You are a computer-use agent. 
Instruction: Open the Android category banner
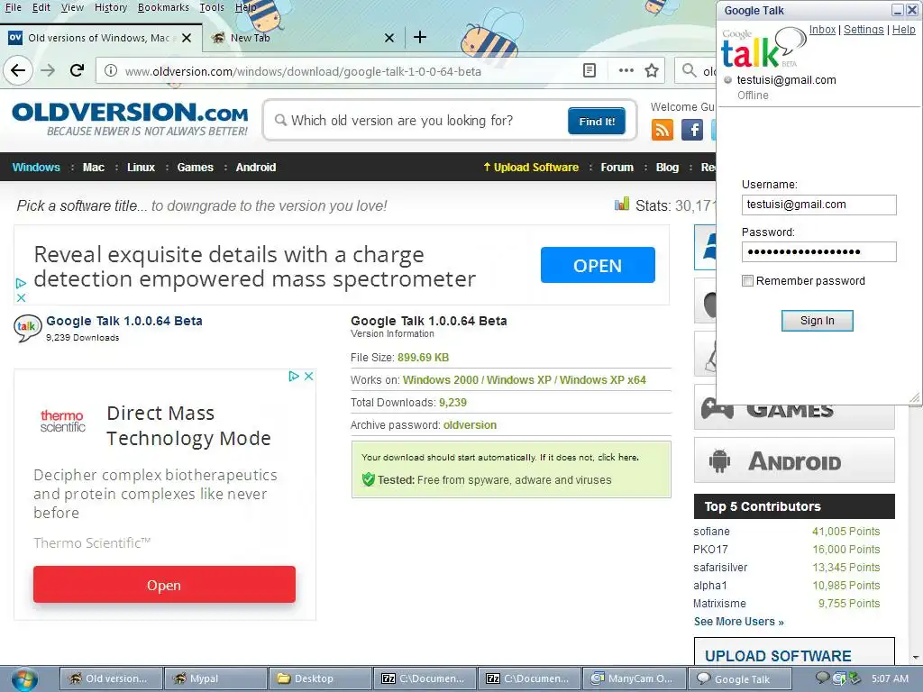794,460
